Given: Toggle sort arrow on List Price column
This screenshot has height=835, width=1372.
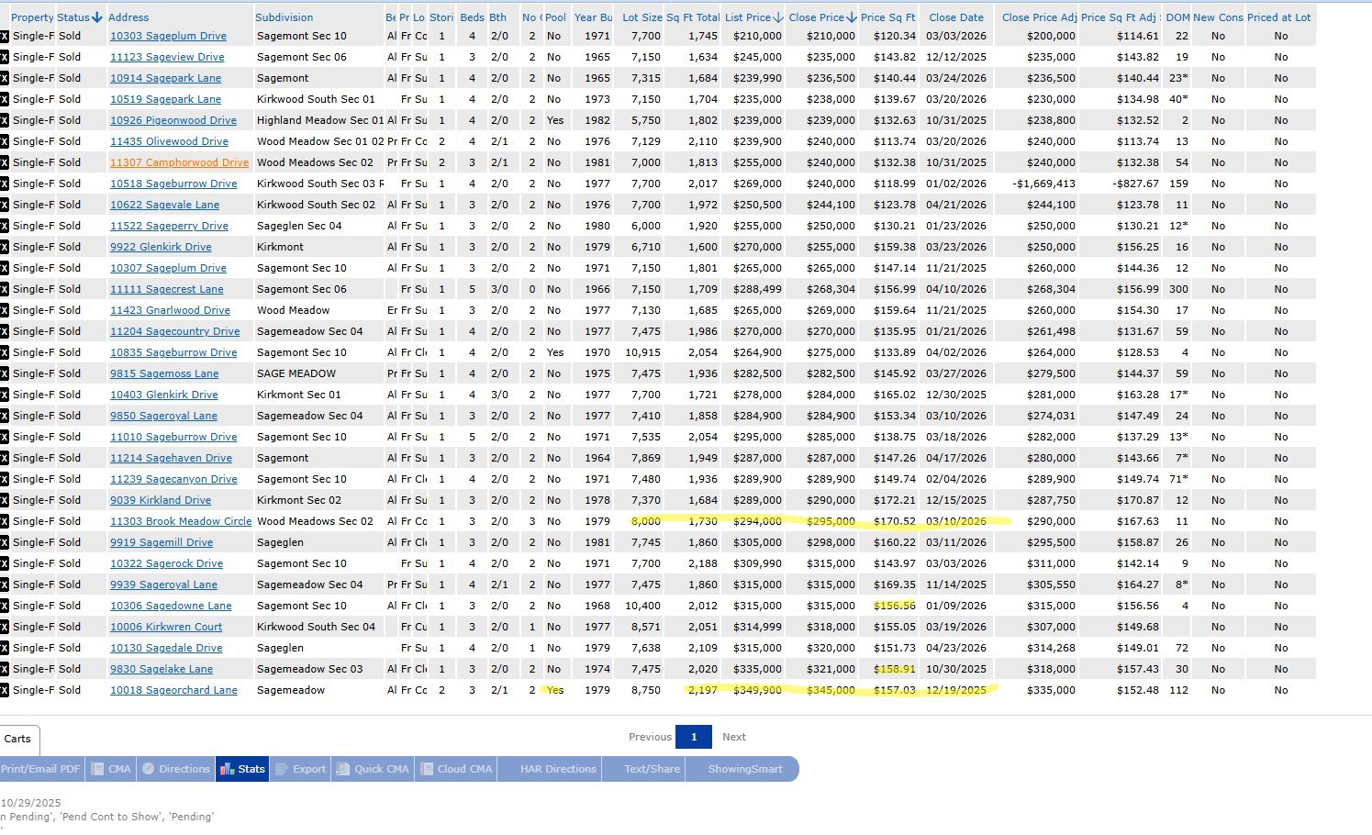Looking at the screenshot, I should tap(778, 17).
